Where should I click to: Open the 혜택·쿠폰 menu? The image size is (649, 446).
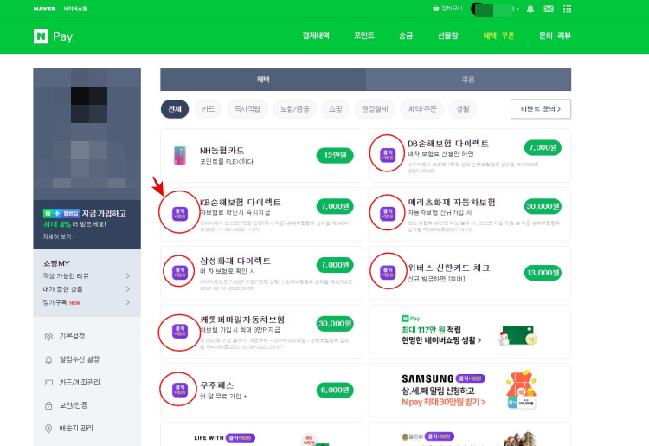[x=498, y=36]
